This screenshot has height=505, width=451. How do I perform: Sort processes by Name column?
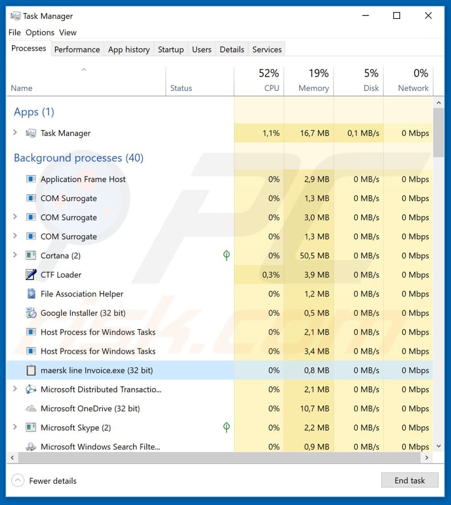tap(86, 81)
